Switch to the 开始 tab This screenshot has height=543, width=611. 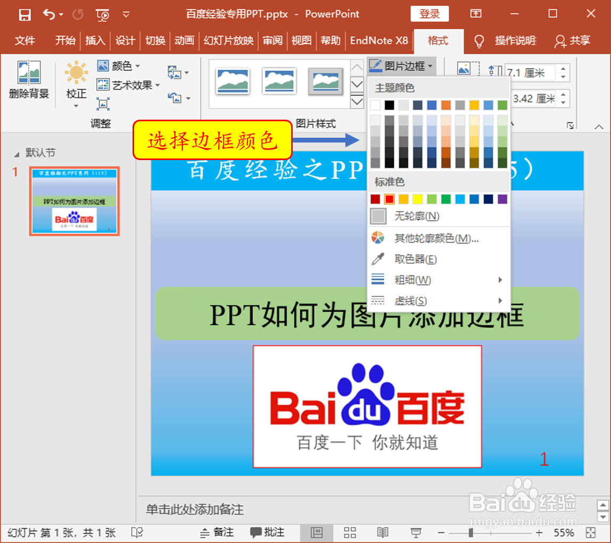tap(65, 40)
